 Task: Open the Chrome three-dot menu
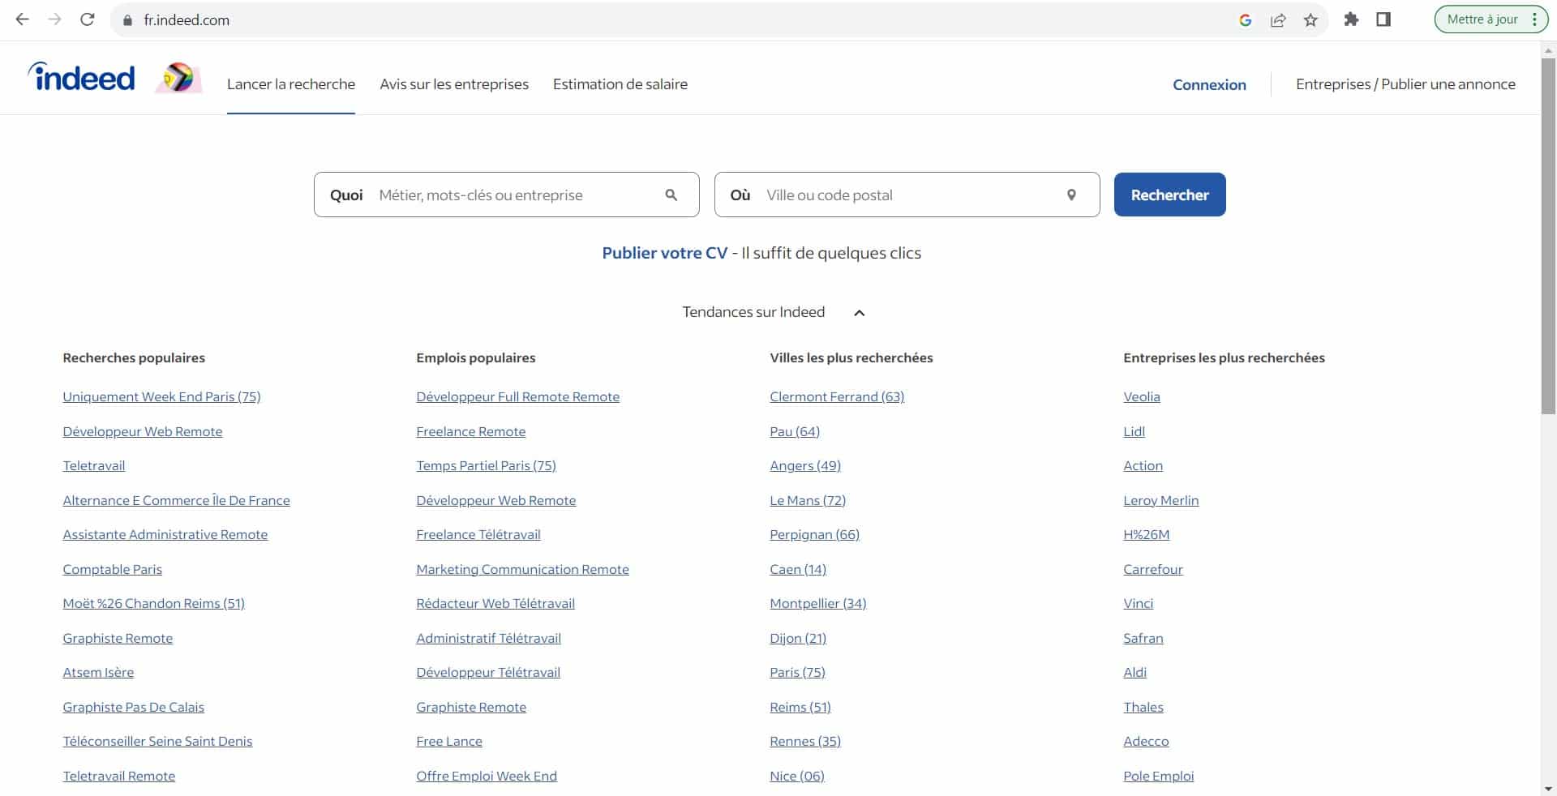pyautogui.click(x=1534, y=19)
